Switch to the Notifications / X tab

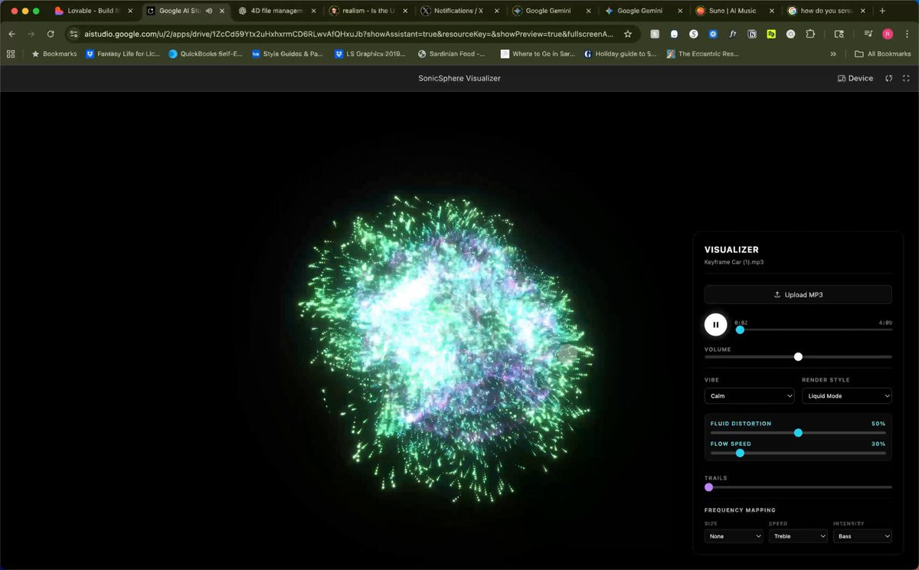point(458,11)
